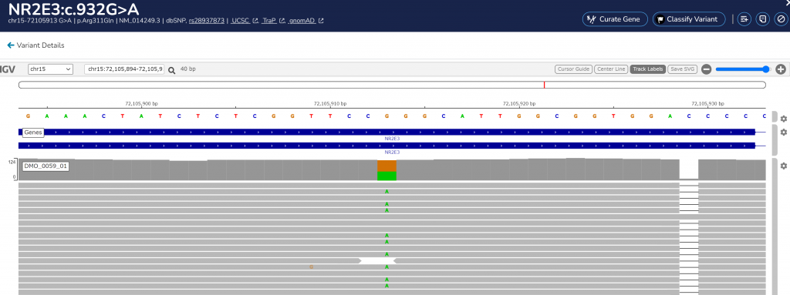Click the 72,105,930 bp ruler label
This screenshot has height=295, width=790.
707,104
